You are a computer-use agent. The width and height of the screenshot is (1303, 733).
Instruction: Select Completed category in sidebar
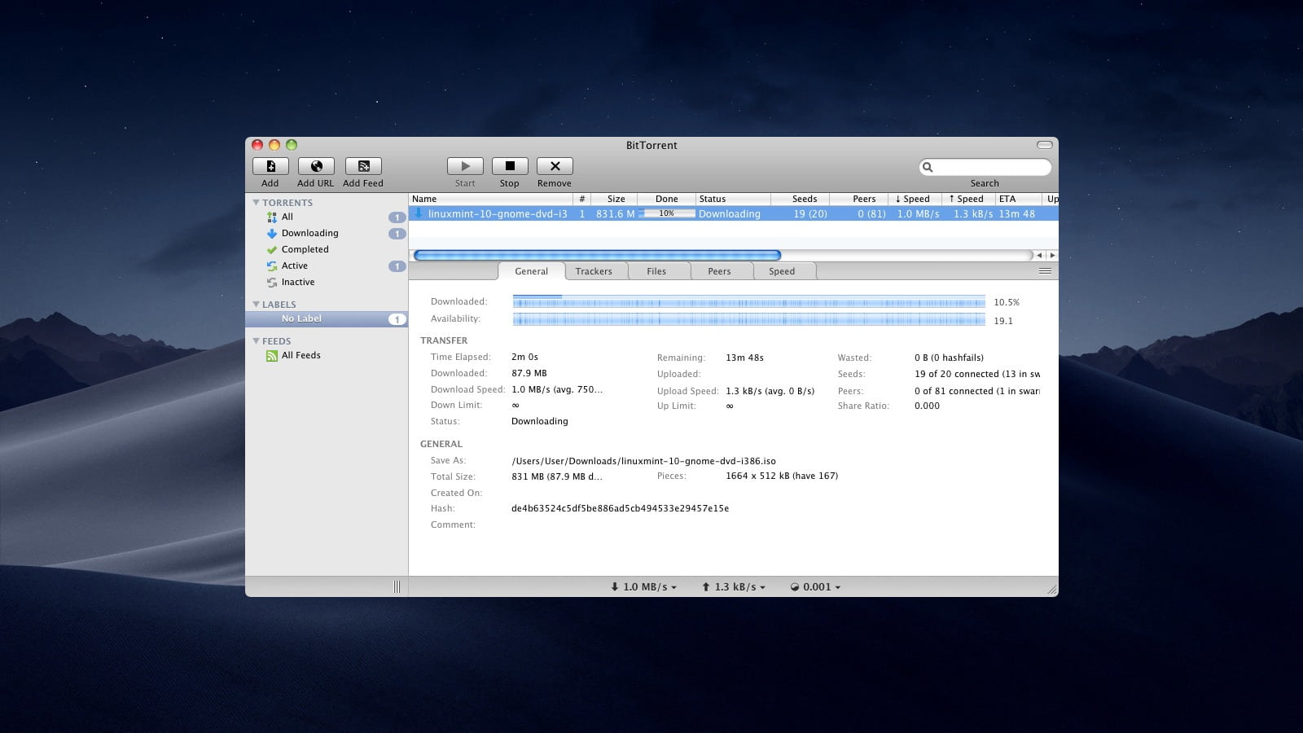click(305, 249)
